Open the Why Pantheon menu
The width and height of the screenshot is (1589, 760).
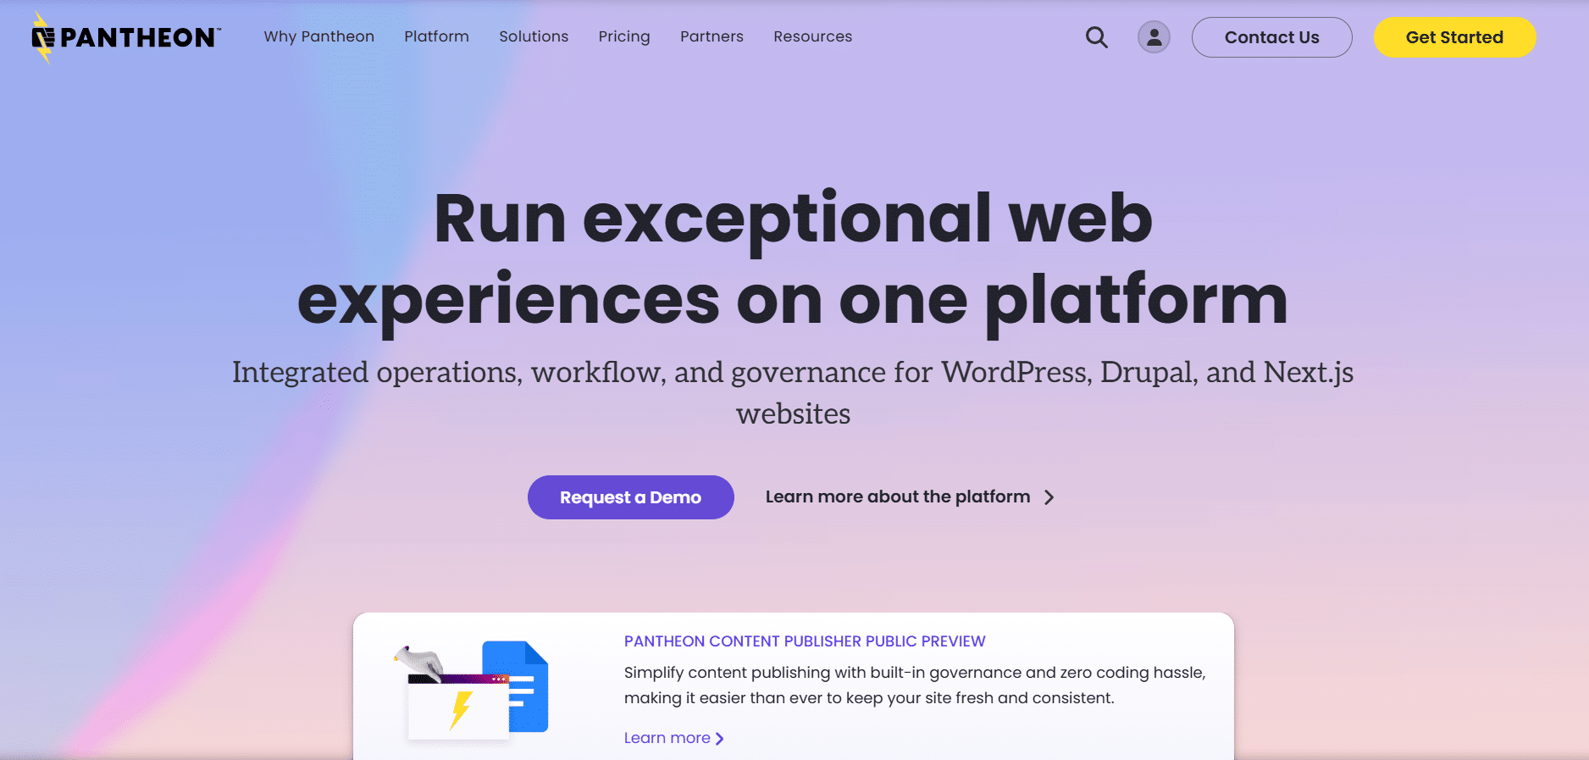pyautogui.click(x=318, y=36)
